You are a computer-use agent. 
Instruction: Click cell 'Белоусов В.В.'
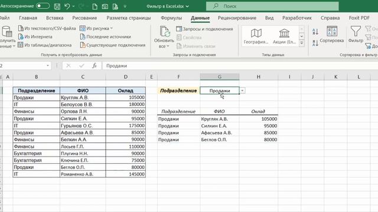83,104
